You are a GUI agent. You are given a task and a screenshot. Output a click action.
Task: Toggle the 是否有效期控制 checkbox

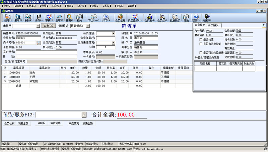point(201,44)
